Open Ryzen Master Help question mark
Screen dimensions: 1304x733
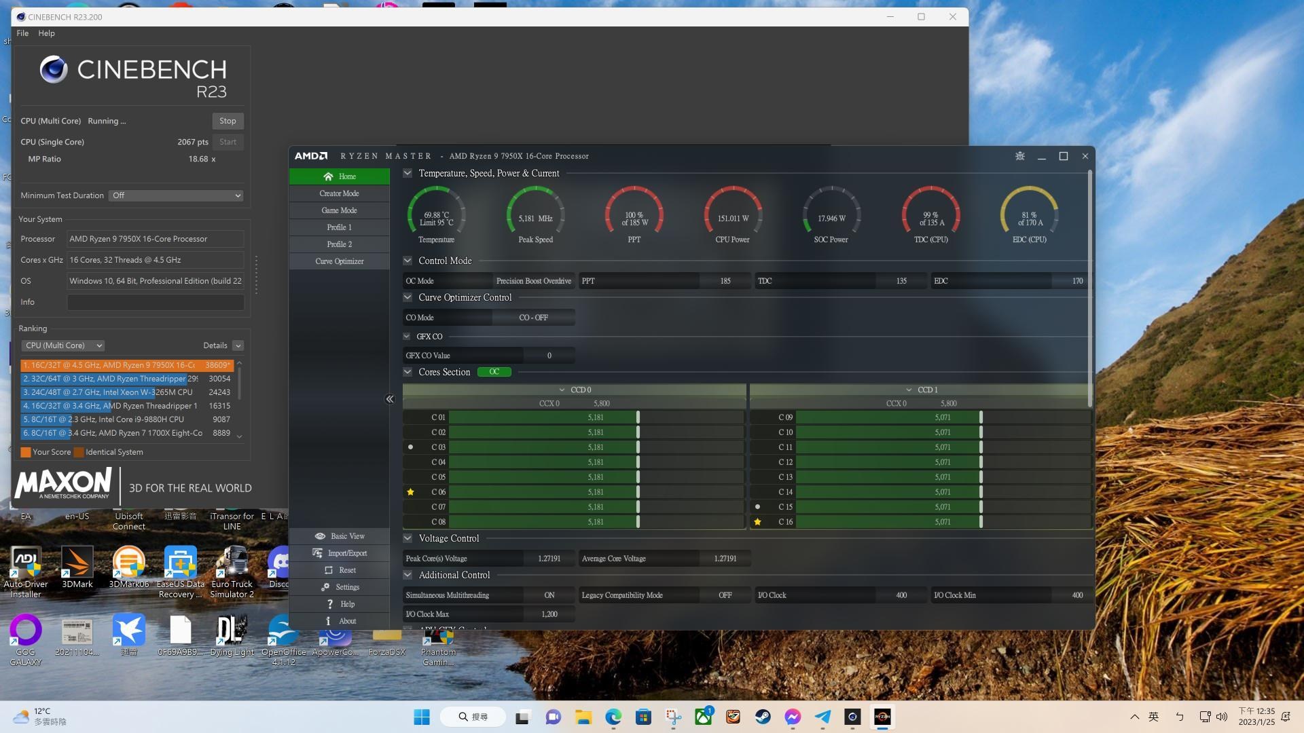pos(330,604)
